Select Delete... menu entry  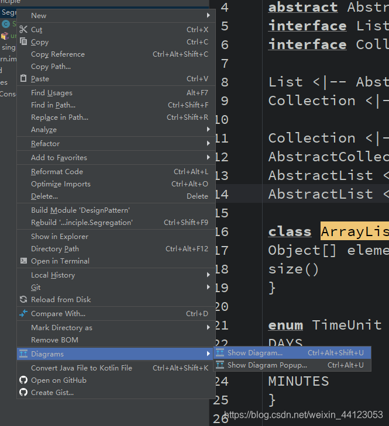(x=116, y=196)
